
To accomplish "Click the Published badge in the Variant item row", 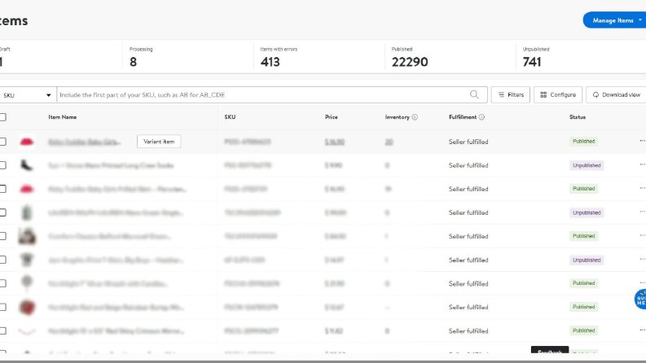I will pyautogui.click(x=583, y=141).
